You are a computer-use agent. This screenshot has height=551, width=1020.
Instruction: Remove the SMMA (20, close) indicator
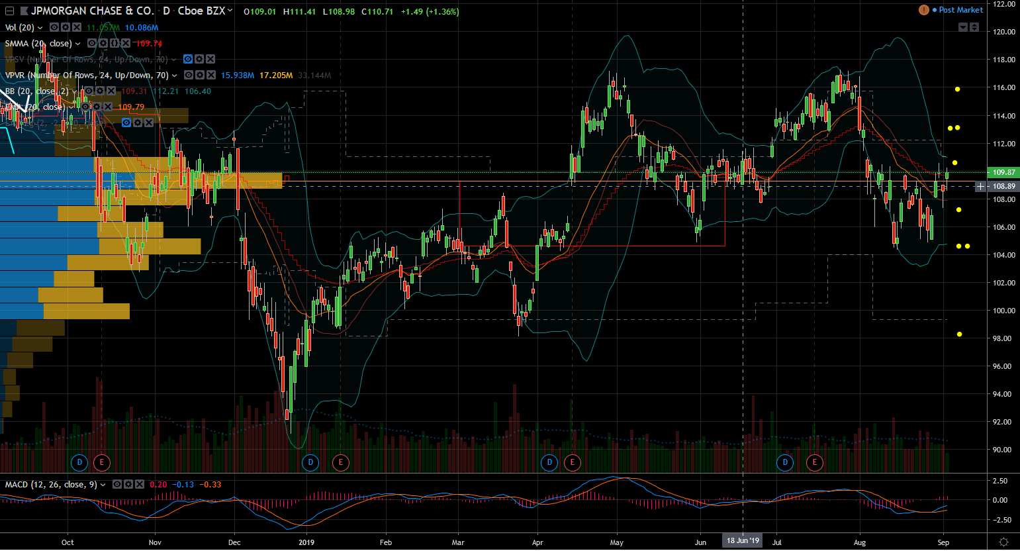[x=125, y=44]
